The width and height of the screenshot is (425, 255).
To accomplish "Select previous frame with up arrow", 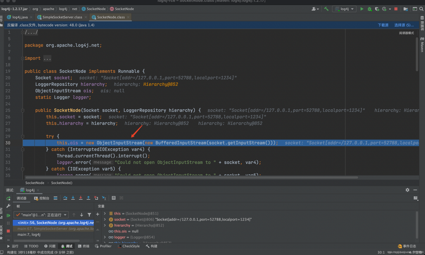I will pos(74,215).
